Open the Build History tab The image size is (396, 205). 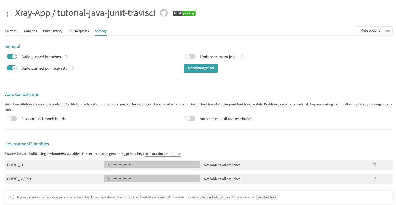(53, 31)
